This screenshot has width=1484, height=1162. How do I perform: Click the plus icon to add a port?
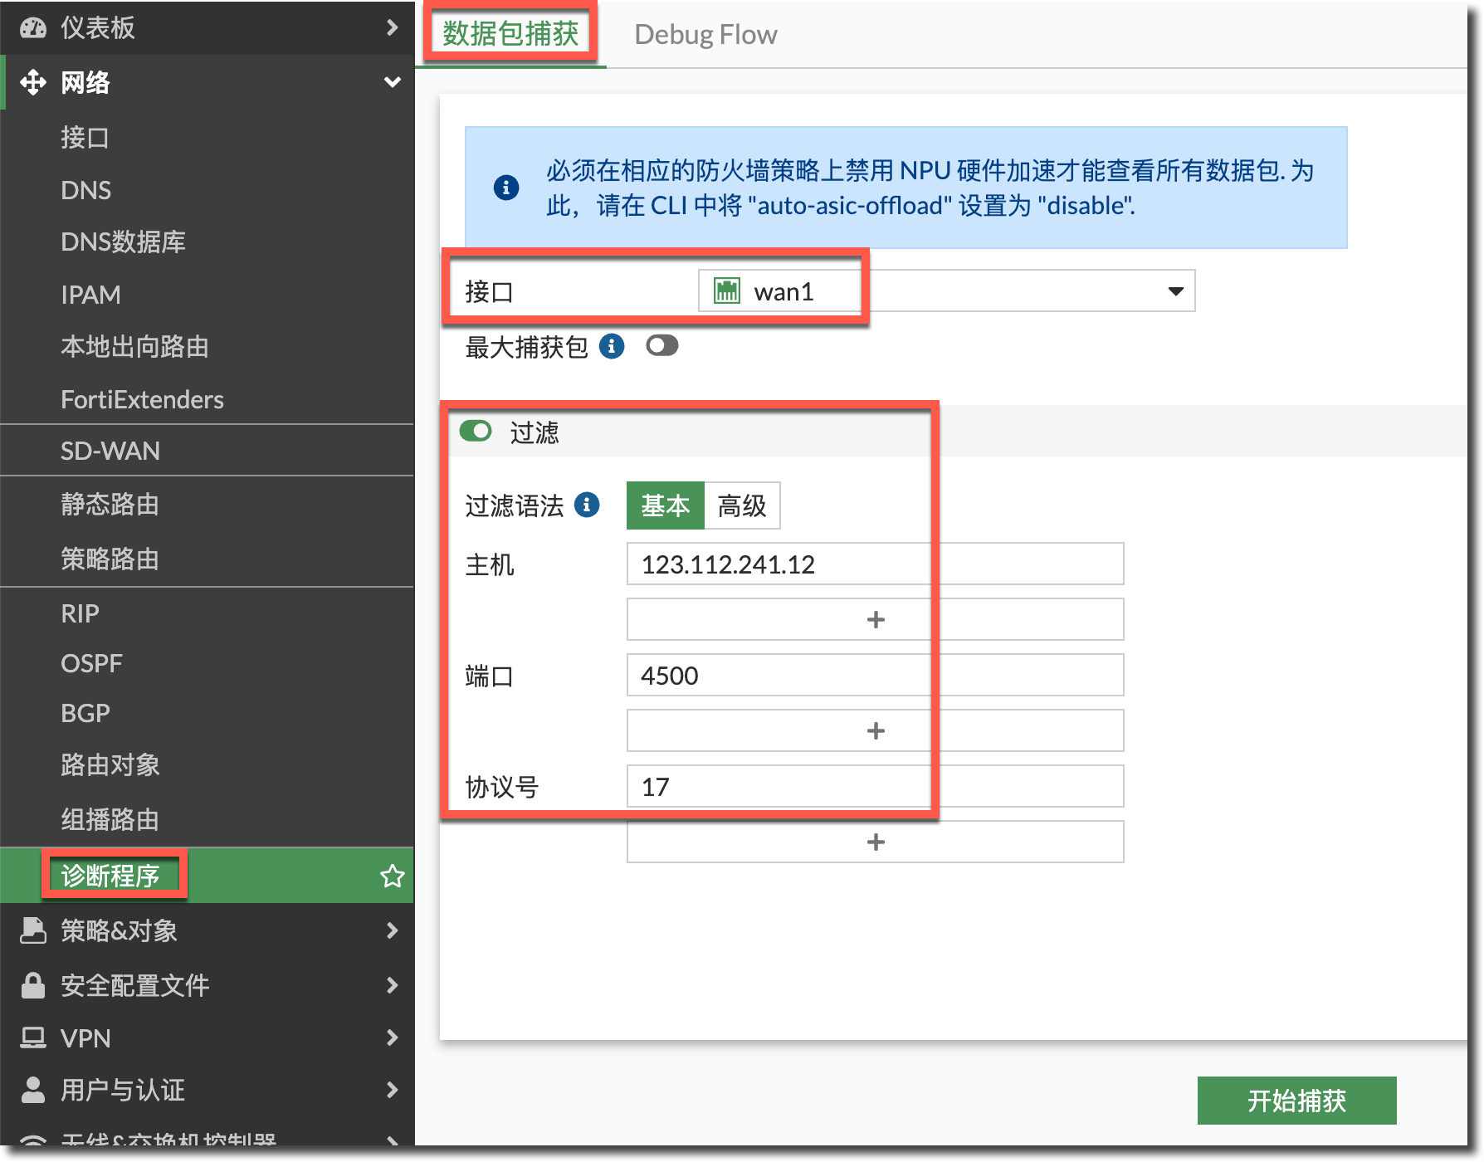pyautogui.click(x=875, y=731)
